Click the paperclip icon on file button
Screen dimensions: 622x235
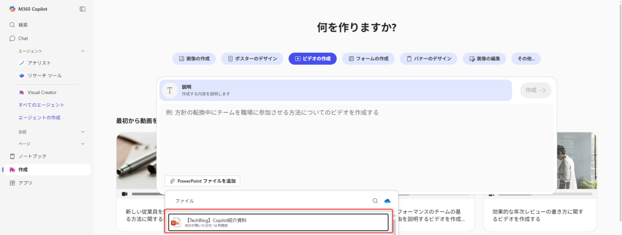coord(173,181)
